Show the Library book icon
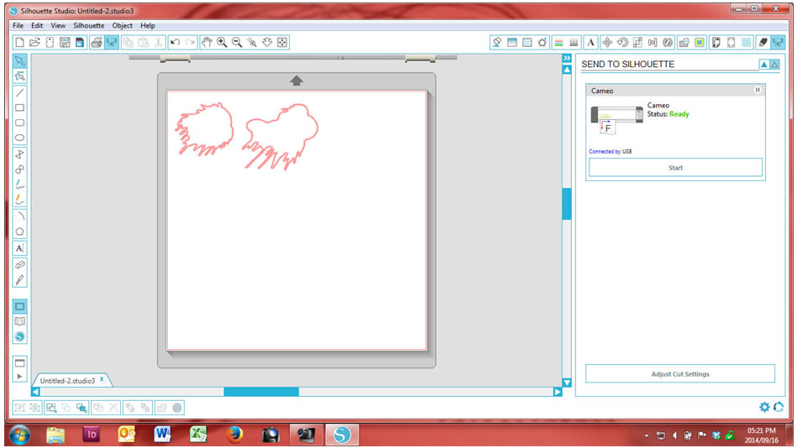The image size is (797, 448). coord(20,321)
